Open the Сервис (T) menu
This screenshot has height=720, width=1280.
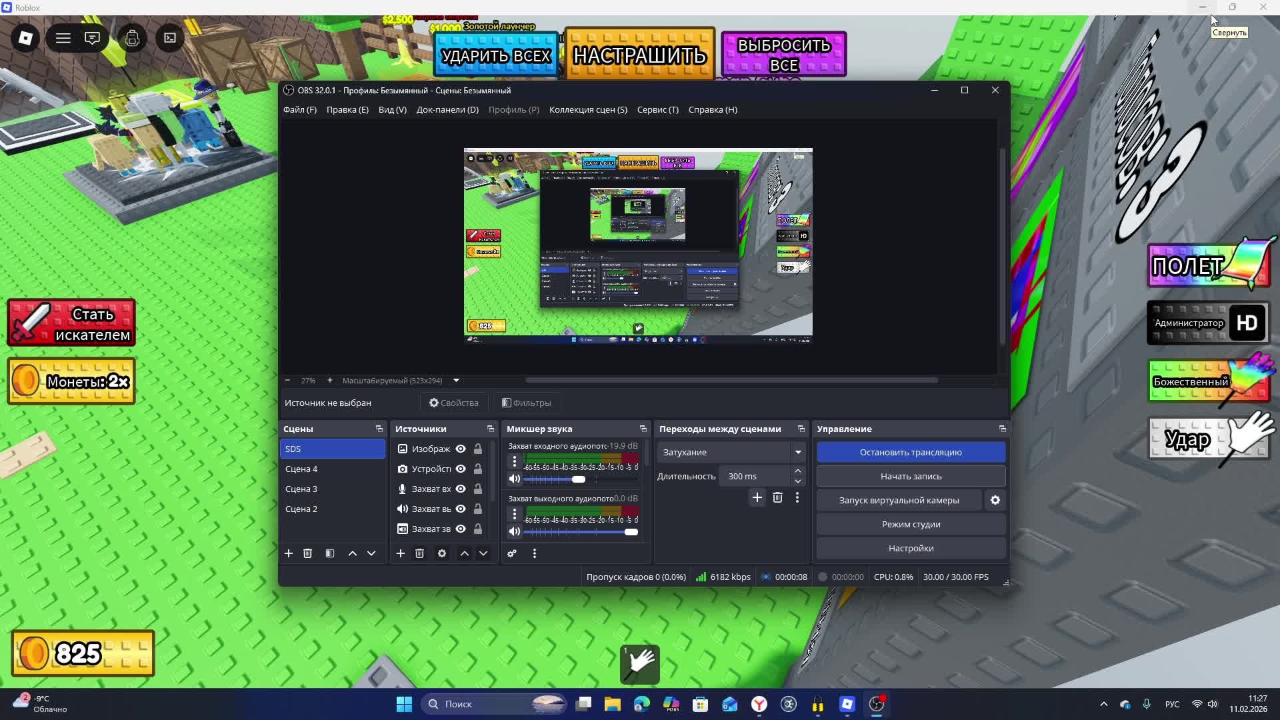(x=657, y=109)
